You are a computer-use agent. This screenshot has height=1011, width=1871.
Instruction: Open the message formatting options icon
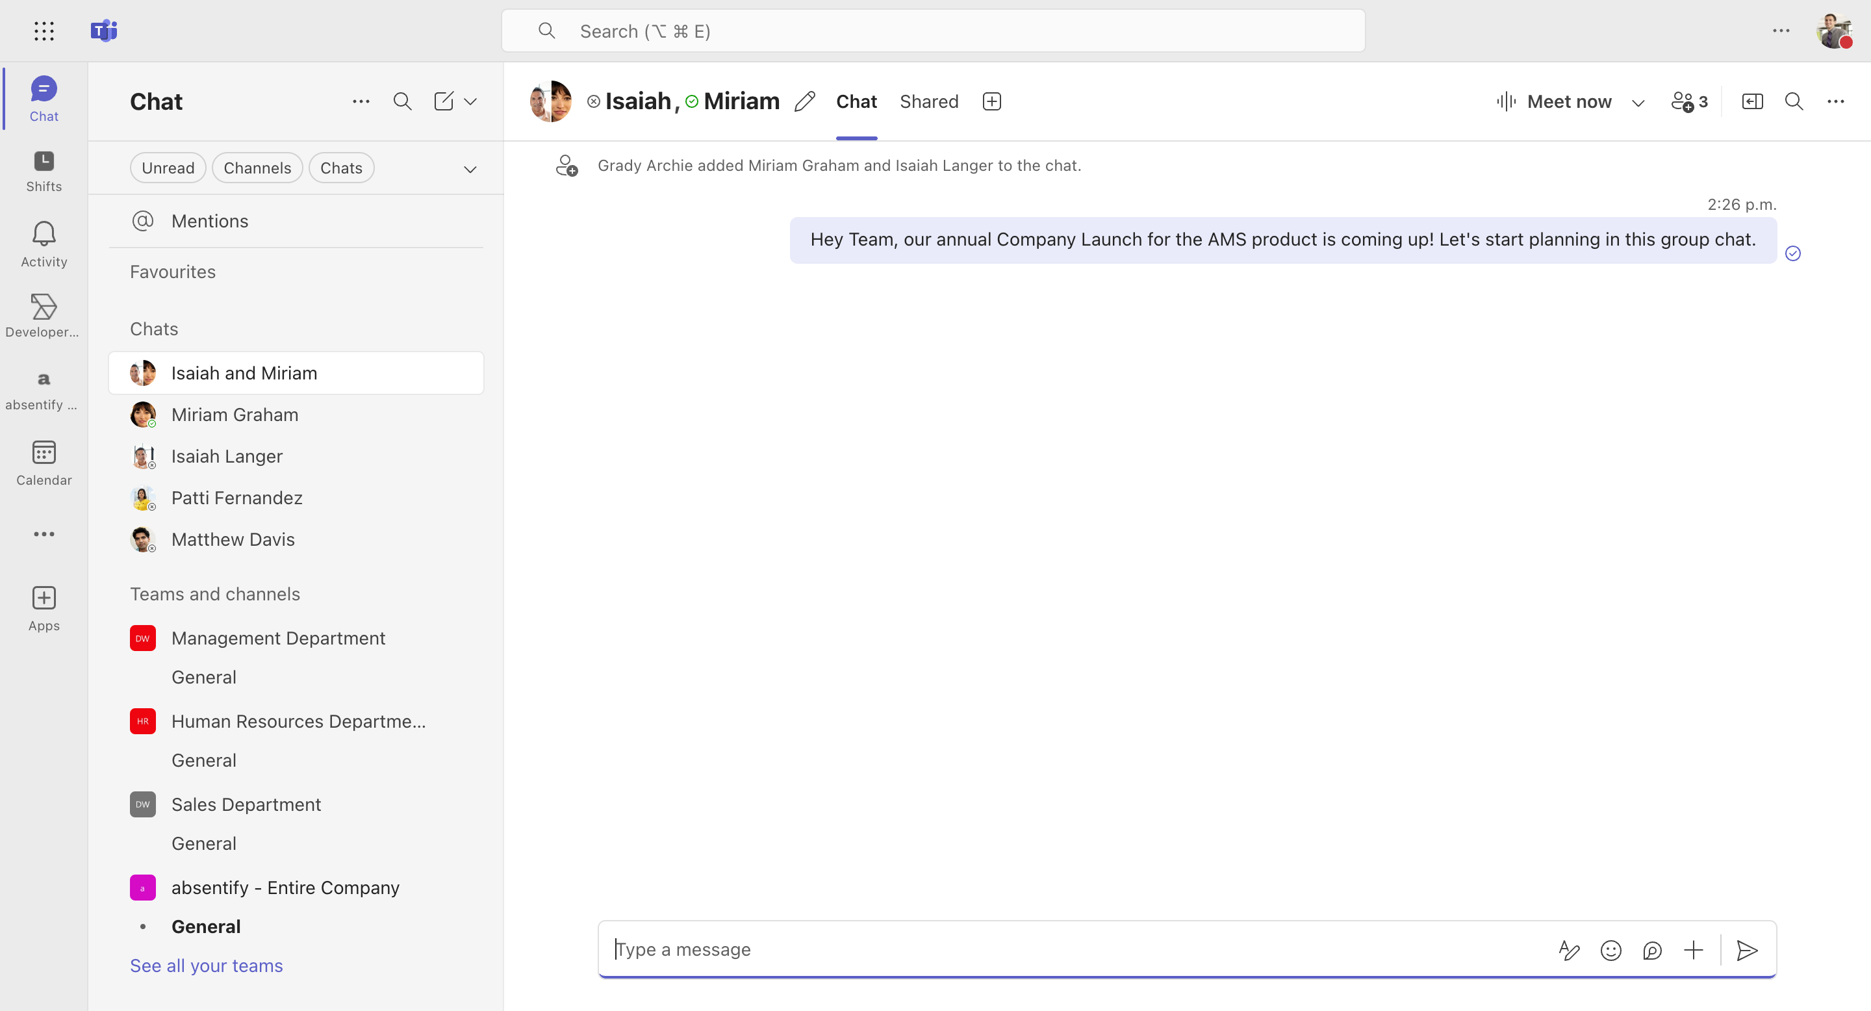(x=1569, y=950)
